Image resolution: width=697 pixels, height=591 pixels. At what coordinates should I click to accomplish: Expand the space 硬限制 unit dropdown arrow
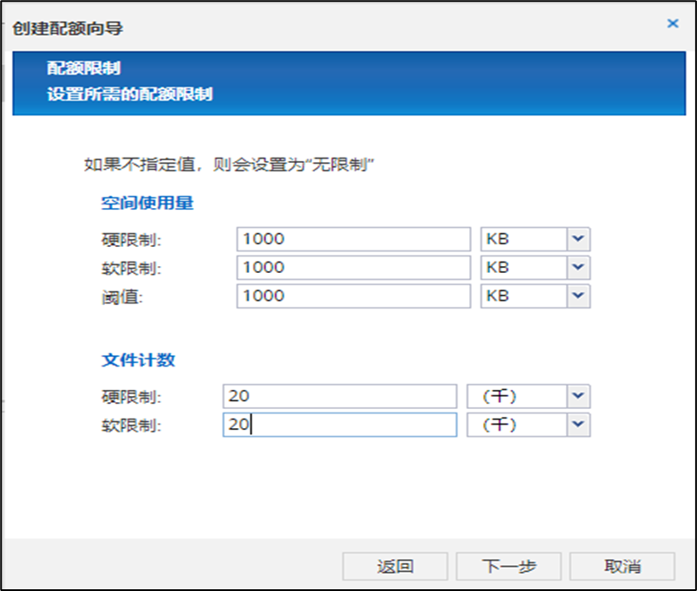coord(578,239)
